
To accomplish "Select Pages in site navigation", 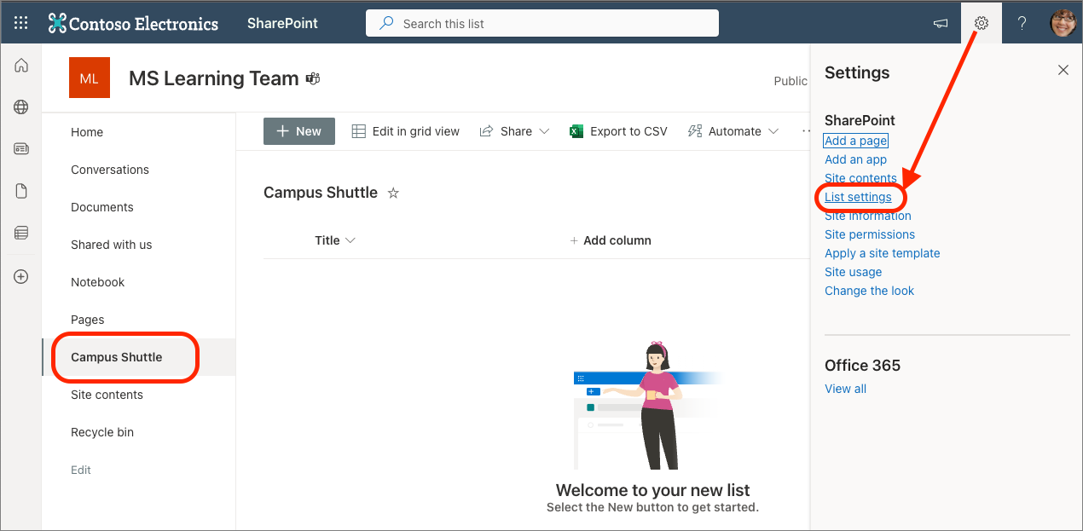I will [88, 320].
